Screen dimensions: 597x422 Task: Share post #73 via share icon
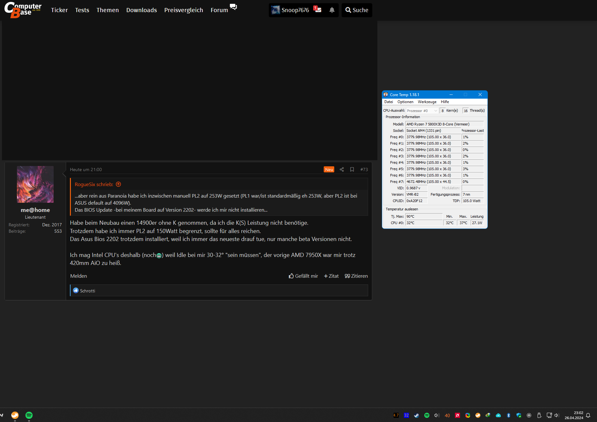(x=342, y=170)
